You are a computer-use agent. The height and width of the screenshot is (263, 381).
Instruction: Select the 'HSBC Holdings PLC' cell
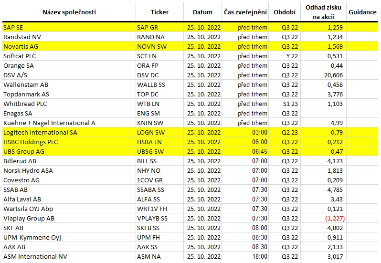(69, 142)
